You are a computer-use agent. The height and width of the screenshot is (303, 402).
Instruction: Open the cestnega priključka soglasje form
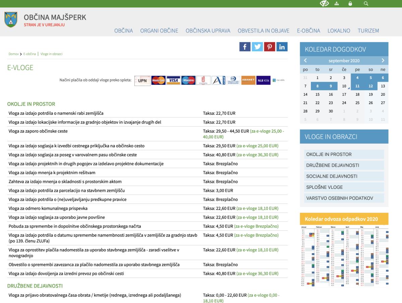76,146
